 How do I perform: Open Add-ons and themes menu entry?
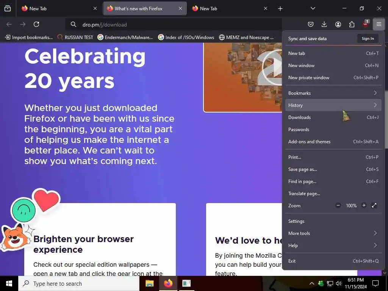coord(333,142)
